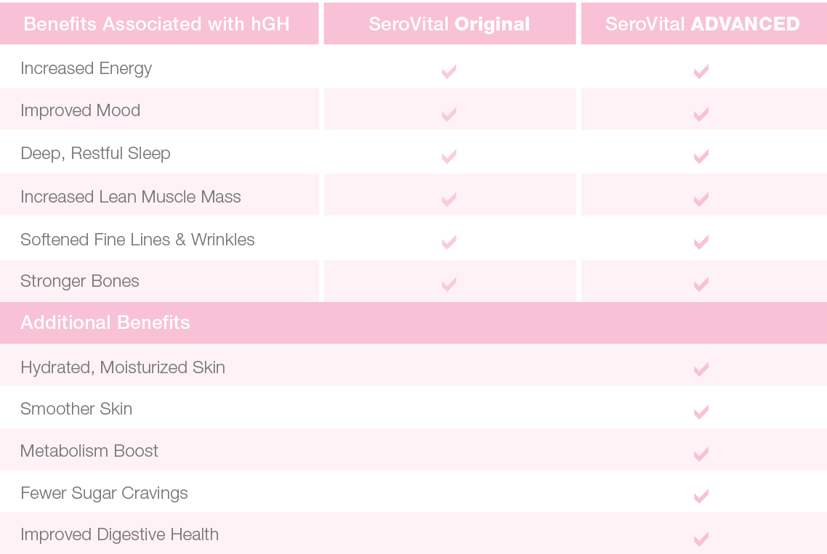Click the Smoother Skin checkmark
Viewport: 827px width, 554px height.
[701, 412]
